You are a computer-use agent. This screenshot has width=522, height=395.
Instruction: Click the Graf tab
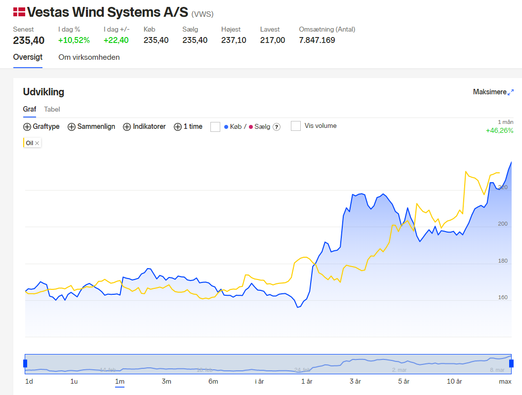[29, 109]
